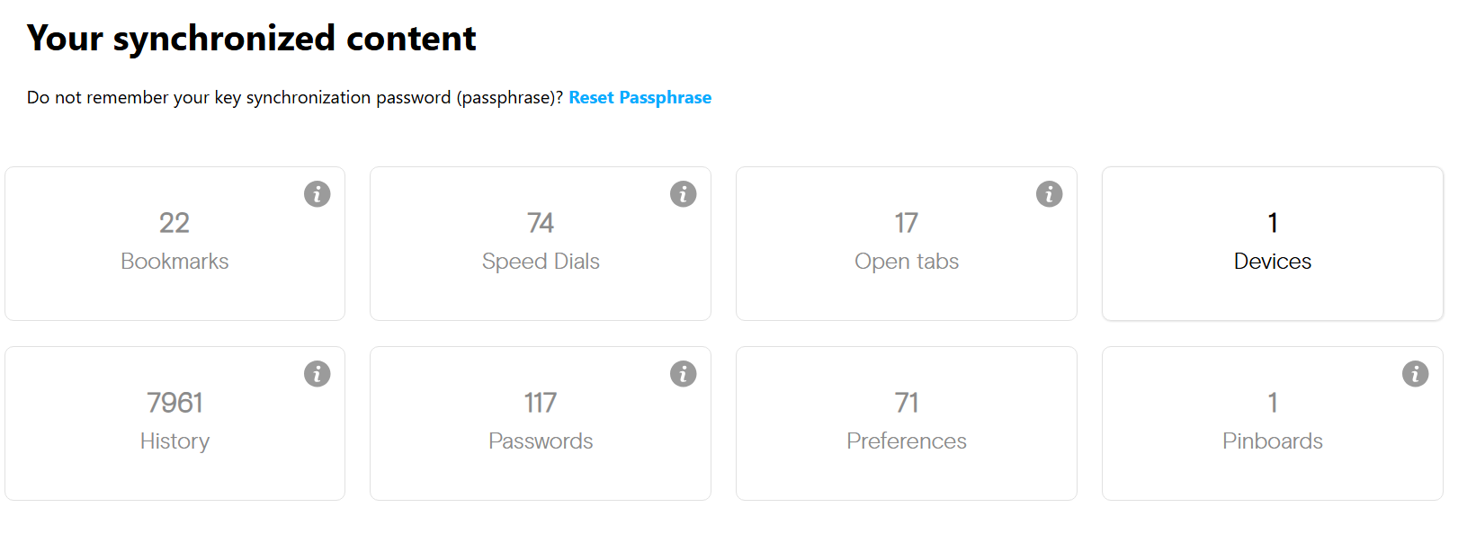Show info for Open tabs
The image size is (1476, 552).
[x=1049, y=194]
